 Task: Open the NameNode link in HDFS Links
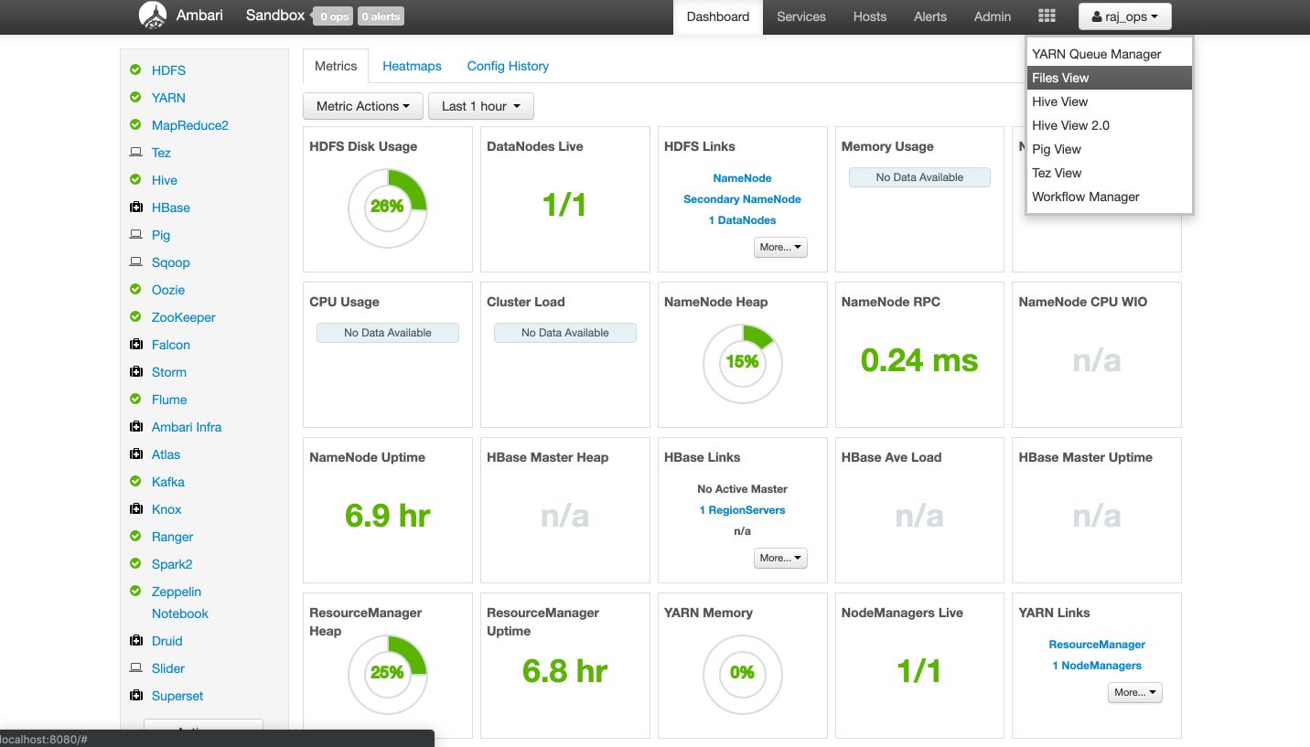coord(742,178)
